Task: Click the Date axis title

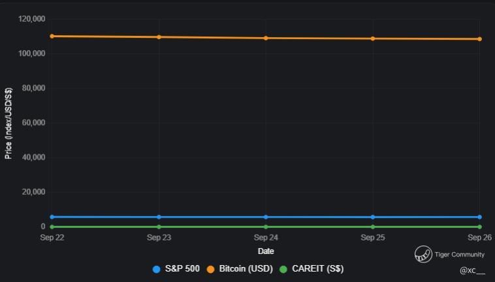Action: (266, 251)
